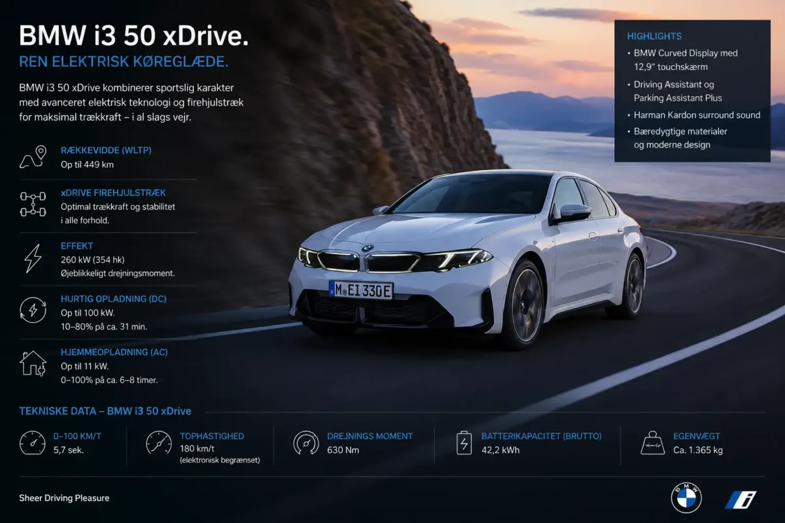Click the "0–100 KM/T" label
785x523 pixels.
click(x=77, y=436)
